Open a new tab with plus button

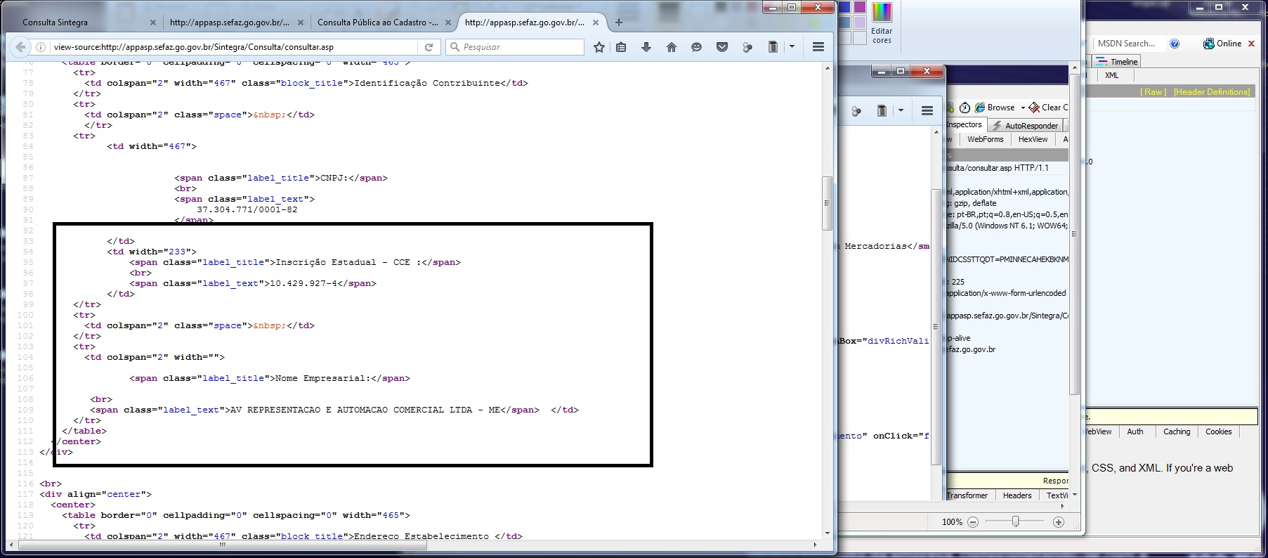619,22
